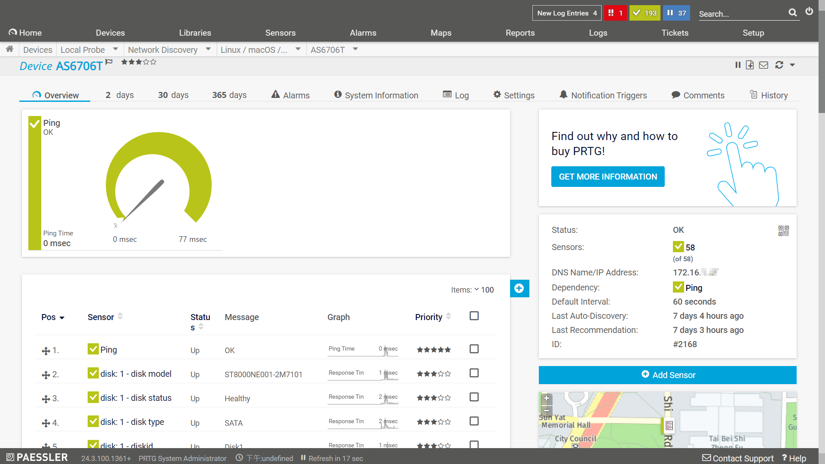Switch to the History tab
Viewport: 825px width, 464px height.
click(x=769, y=95)
